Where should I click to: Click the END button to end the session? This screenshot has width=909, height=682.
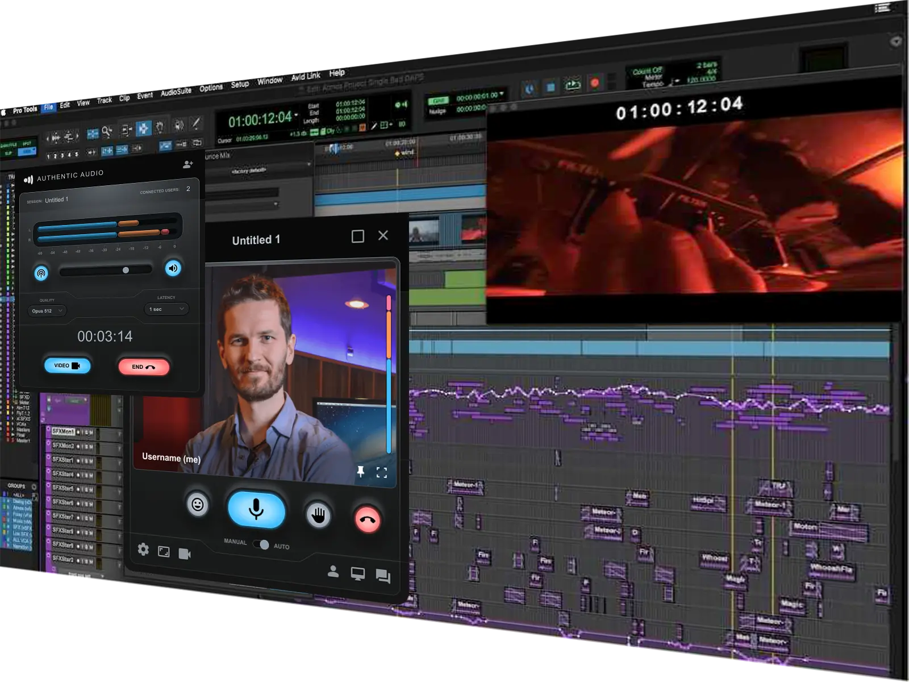coord(143,367)
